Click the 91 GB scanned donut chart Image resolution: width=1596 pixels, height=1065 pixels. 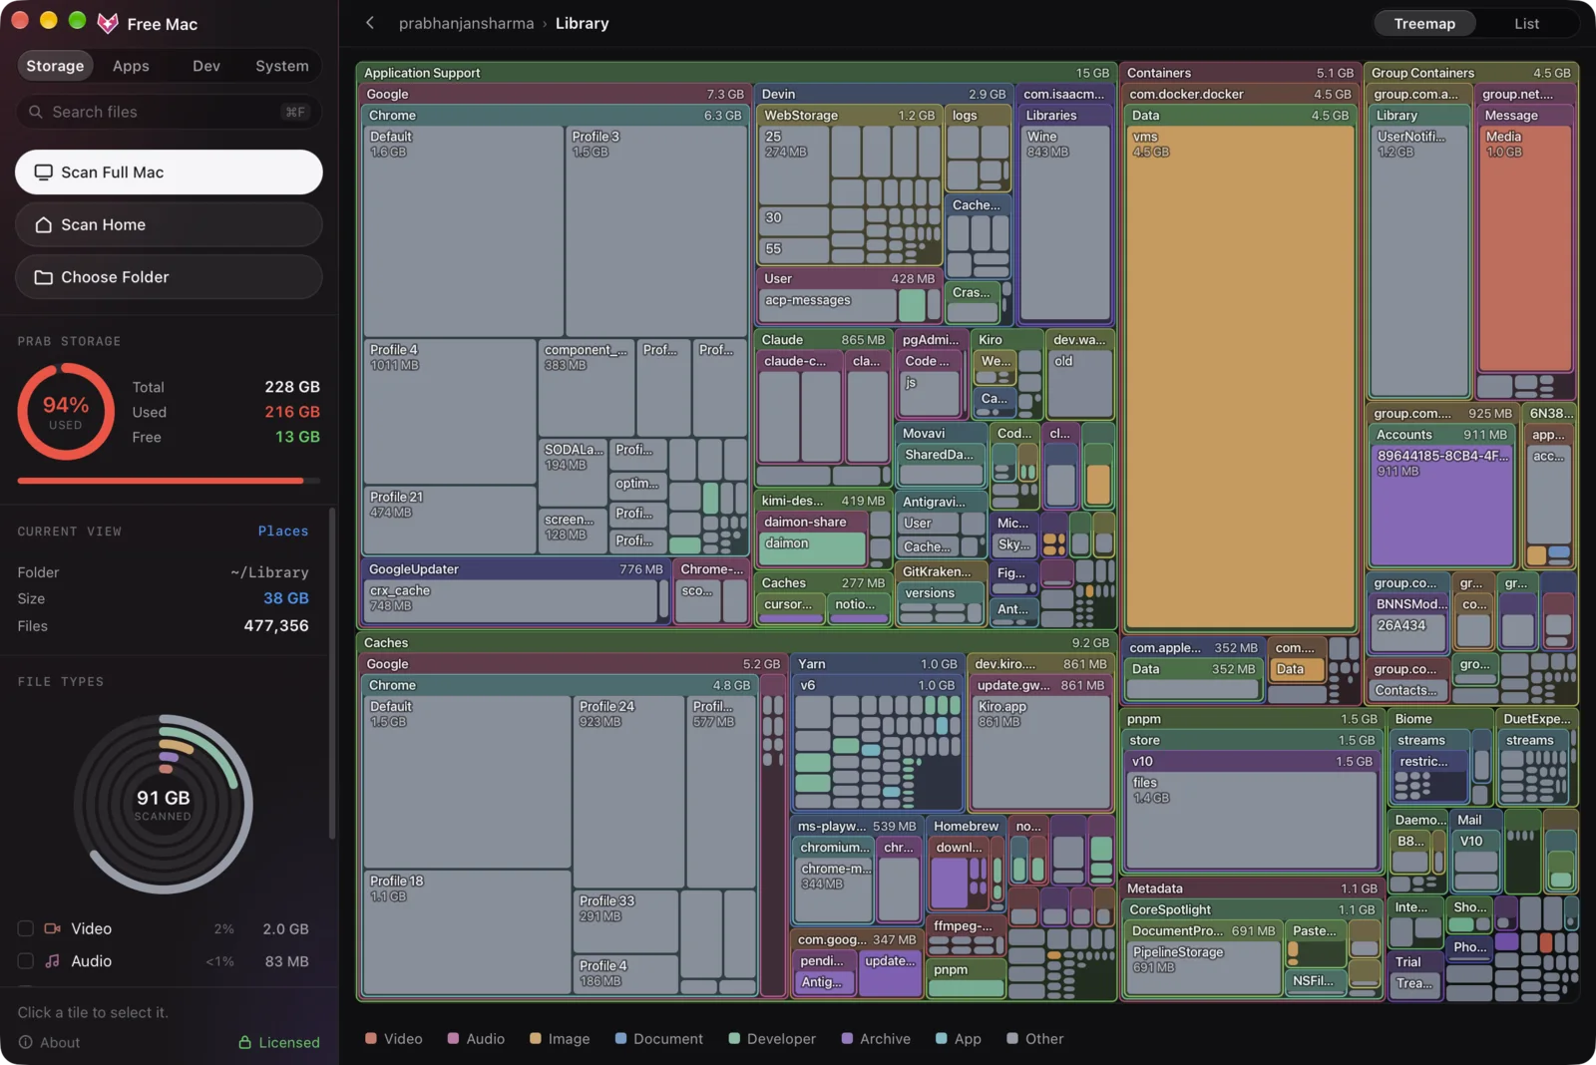coord(163,804)
